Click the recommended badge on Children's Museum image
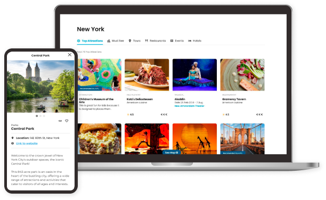Image resolution: width=326 pixels, height=200 pixels. (89, 89)
